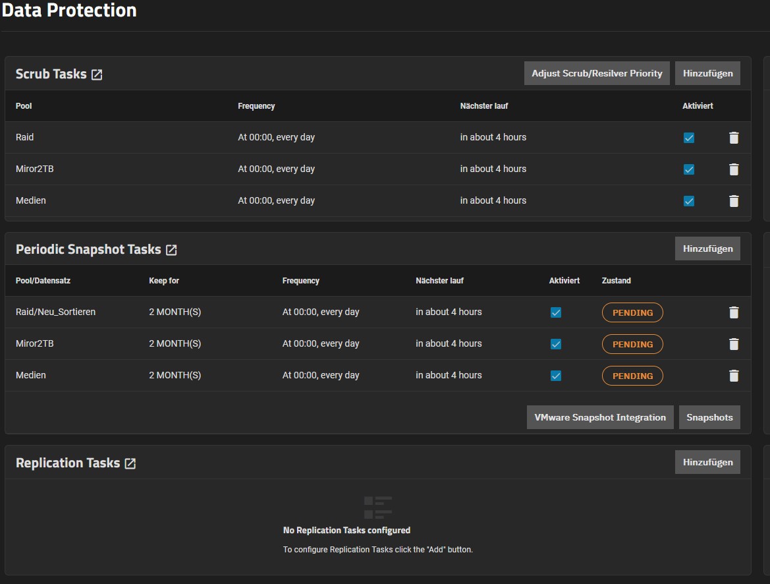The width and height of the screenshot is (770, 584).
Task: Open Periodic Snapshot Tasks external link icon
Action: point(171,250)
